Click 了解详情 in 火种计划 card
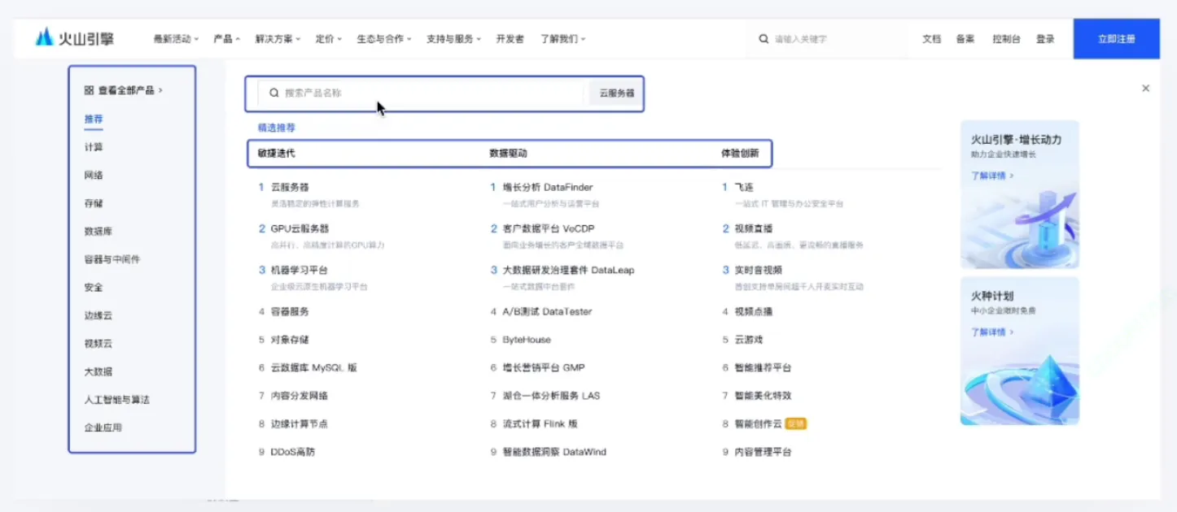The height and width of the screenshot is (512, 1177). (x=992, y=332)
